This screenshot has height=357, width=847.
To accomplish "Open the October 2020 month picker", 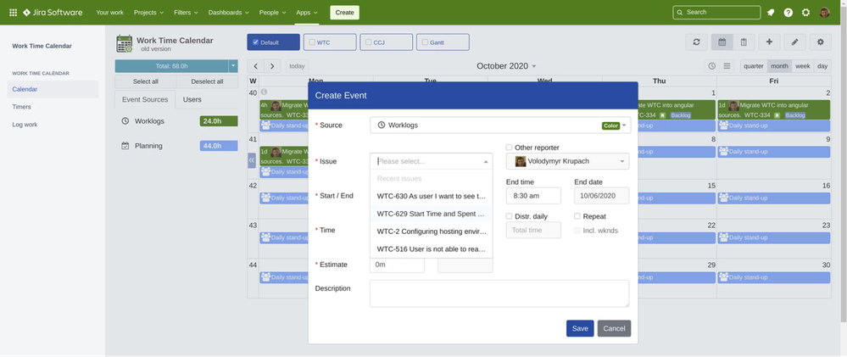I will click(506, 66).
